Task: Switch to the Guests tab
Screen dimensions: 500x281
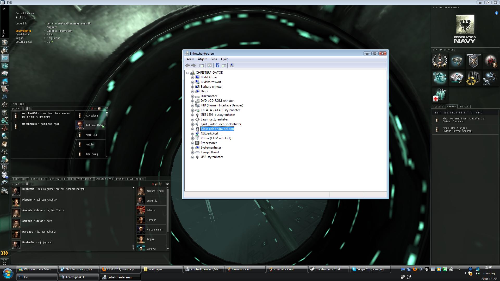Action: tap(439, 107)
